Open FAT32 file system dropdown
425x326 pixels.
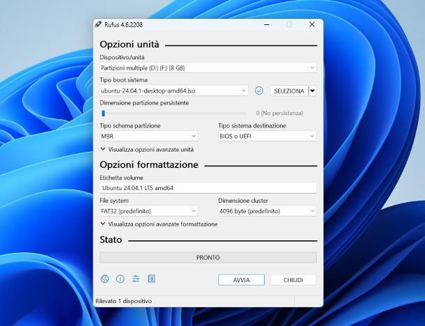click(149, 211)
